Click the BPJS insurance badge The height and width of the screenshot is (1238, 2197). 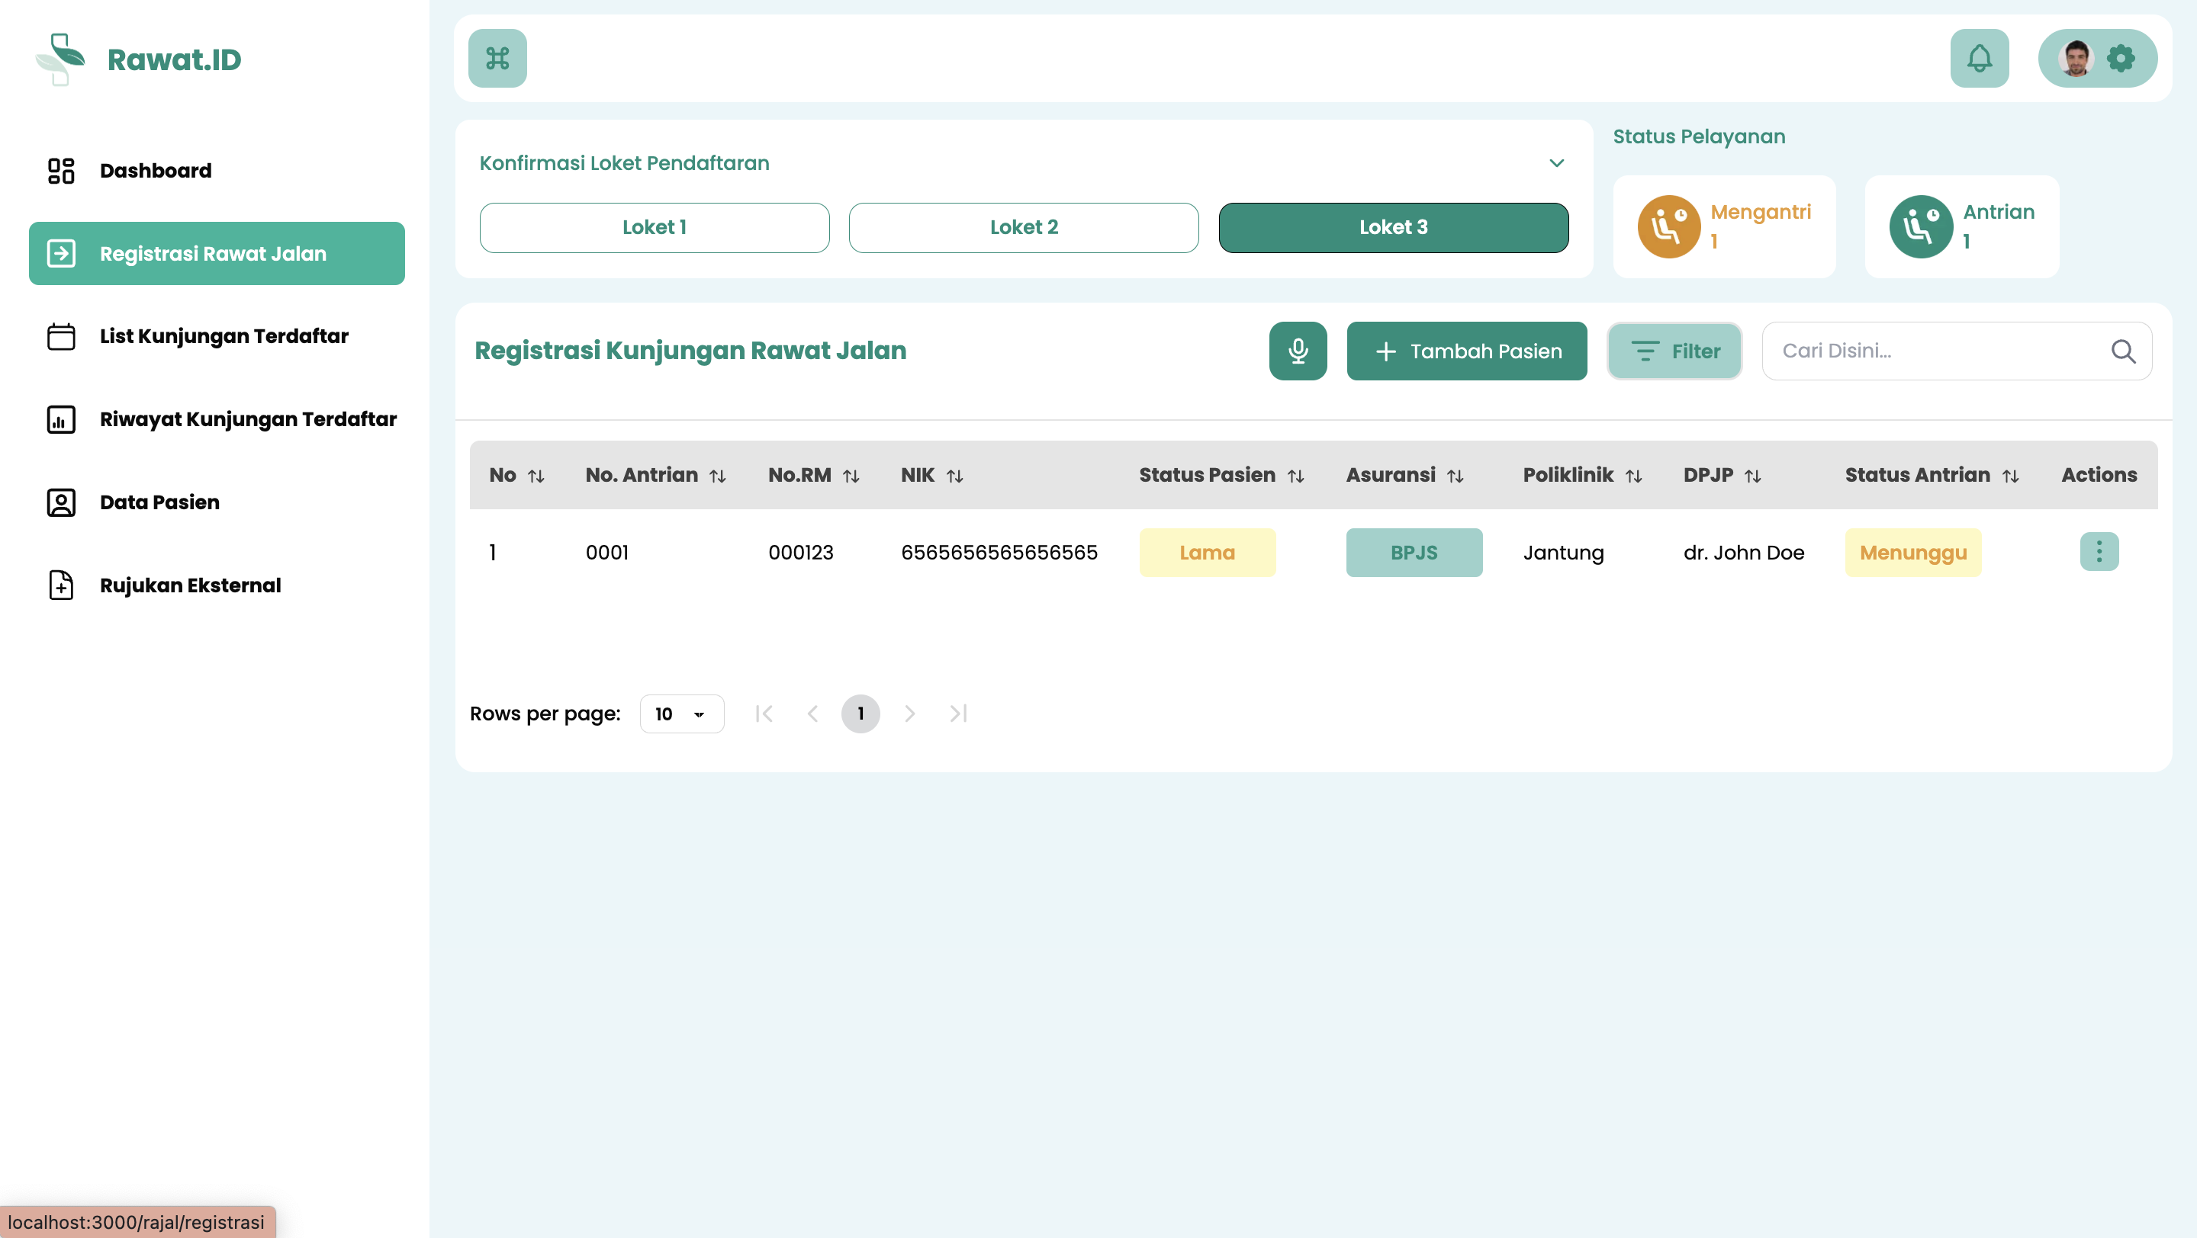tap(1414, 552)
